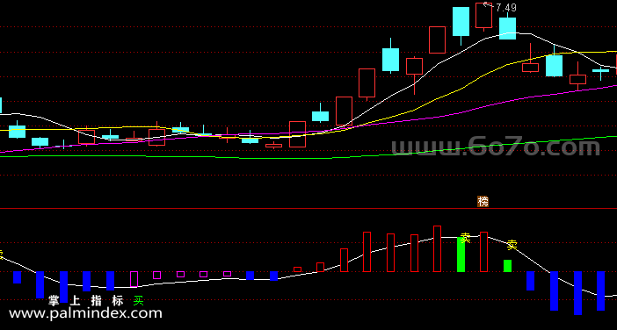Click the small red candlestick at the consolidation low
The image size is (617, 330).
tap(274, 146)
